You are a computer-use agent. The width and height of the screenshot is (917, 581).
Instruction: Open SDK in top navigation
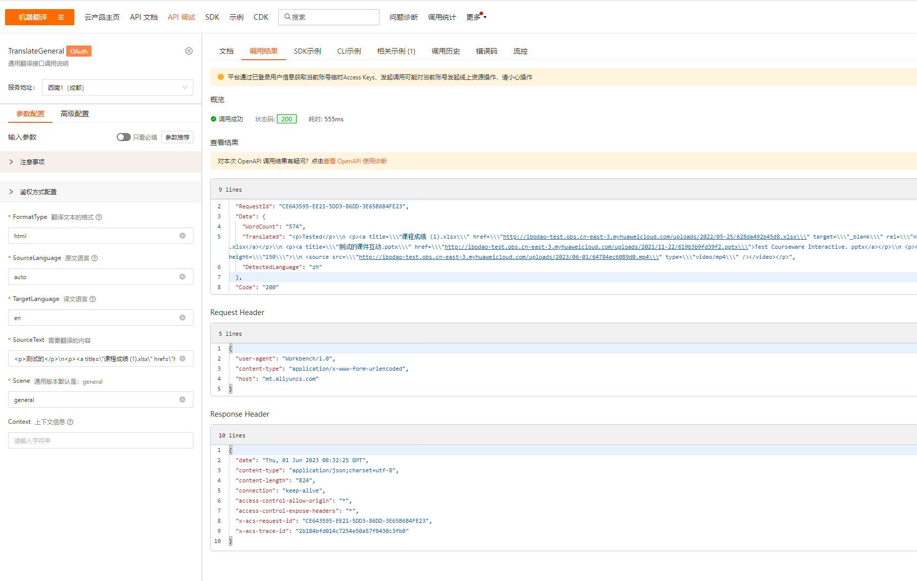[x=212, y=17]
